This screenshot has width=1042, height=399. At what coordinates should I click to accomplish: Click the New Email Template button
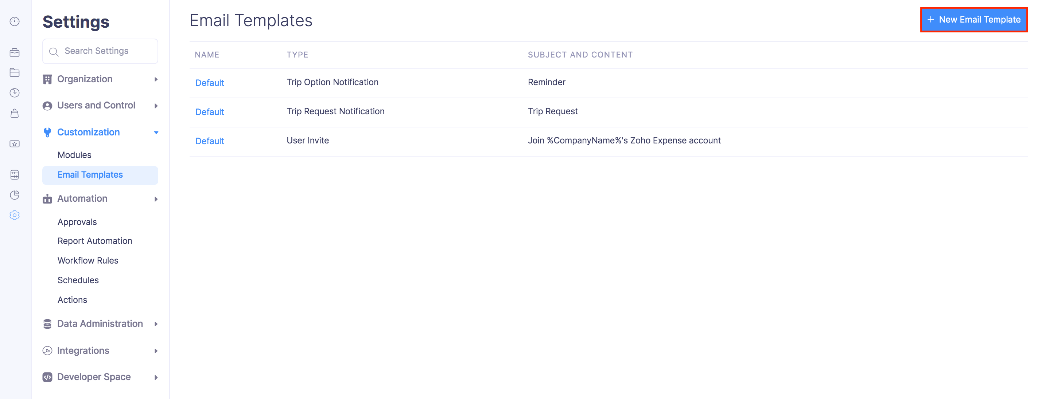(974, 19)
